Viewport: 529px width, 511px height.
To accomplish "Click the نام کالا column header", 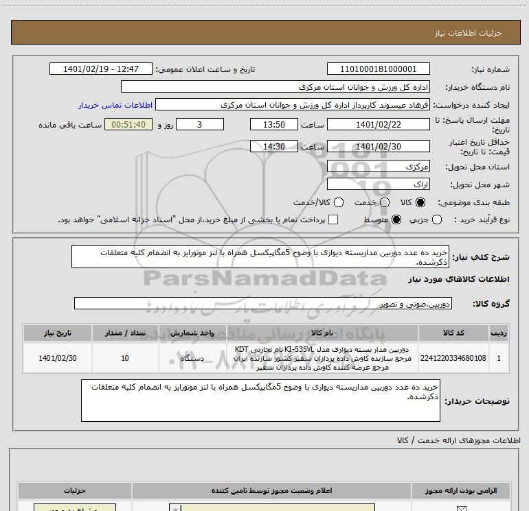I will [322, 333].
